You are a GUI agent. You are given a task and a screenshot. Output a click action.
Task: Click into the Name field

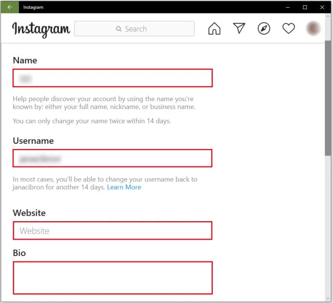pyautogui.click(x=112, y=78)
